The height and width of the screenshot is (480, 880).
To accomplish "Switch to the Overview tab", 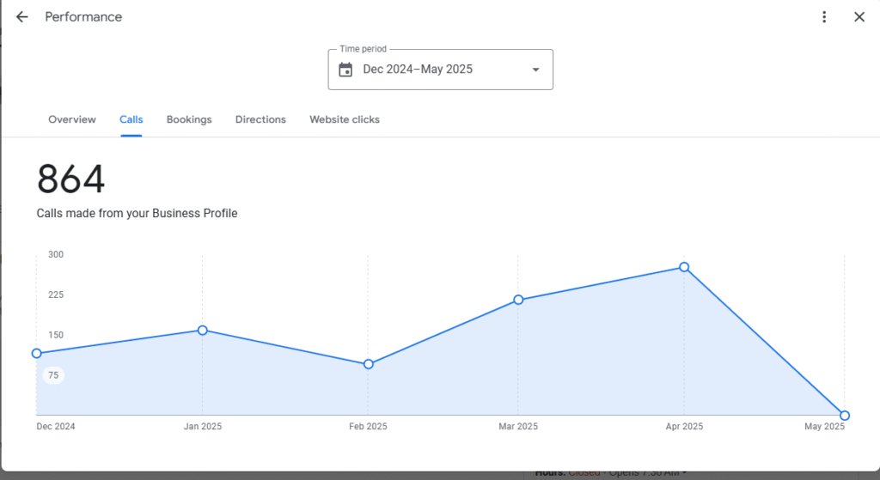I will click(72, 119).
